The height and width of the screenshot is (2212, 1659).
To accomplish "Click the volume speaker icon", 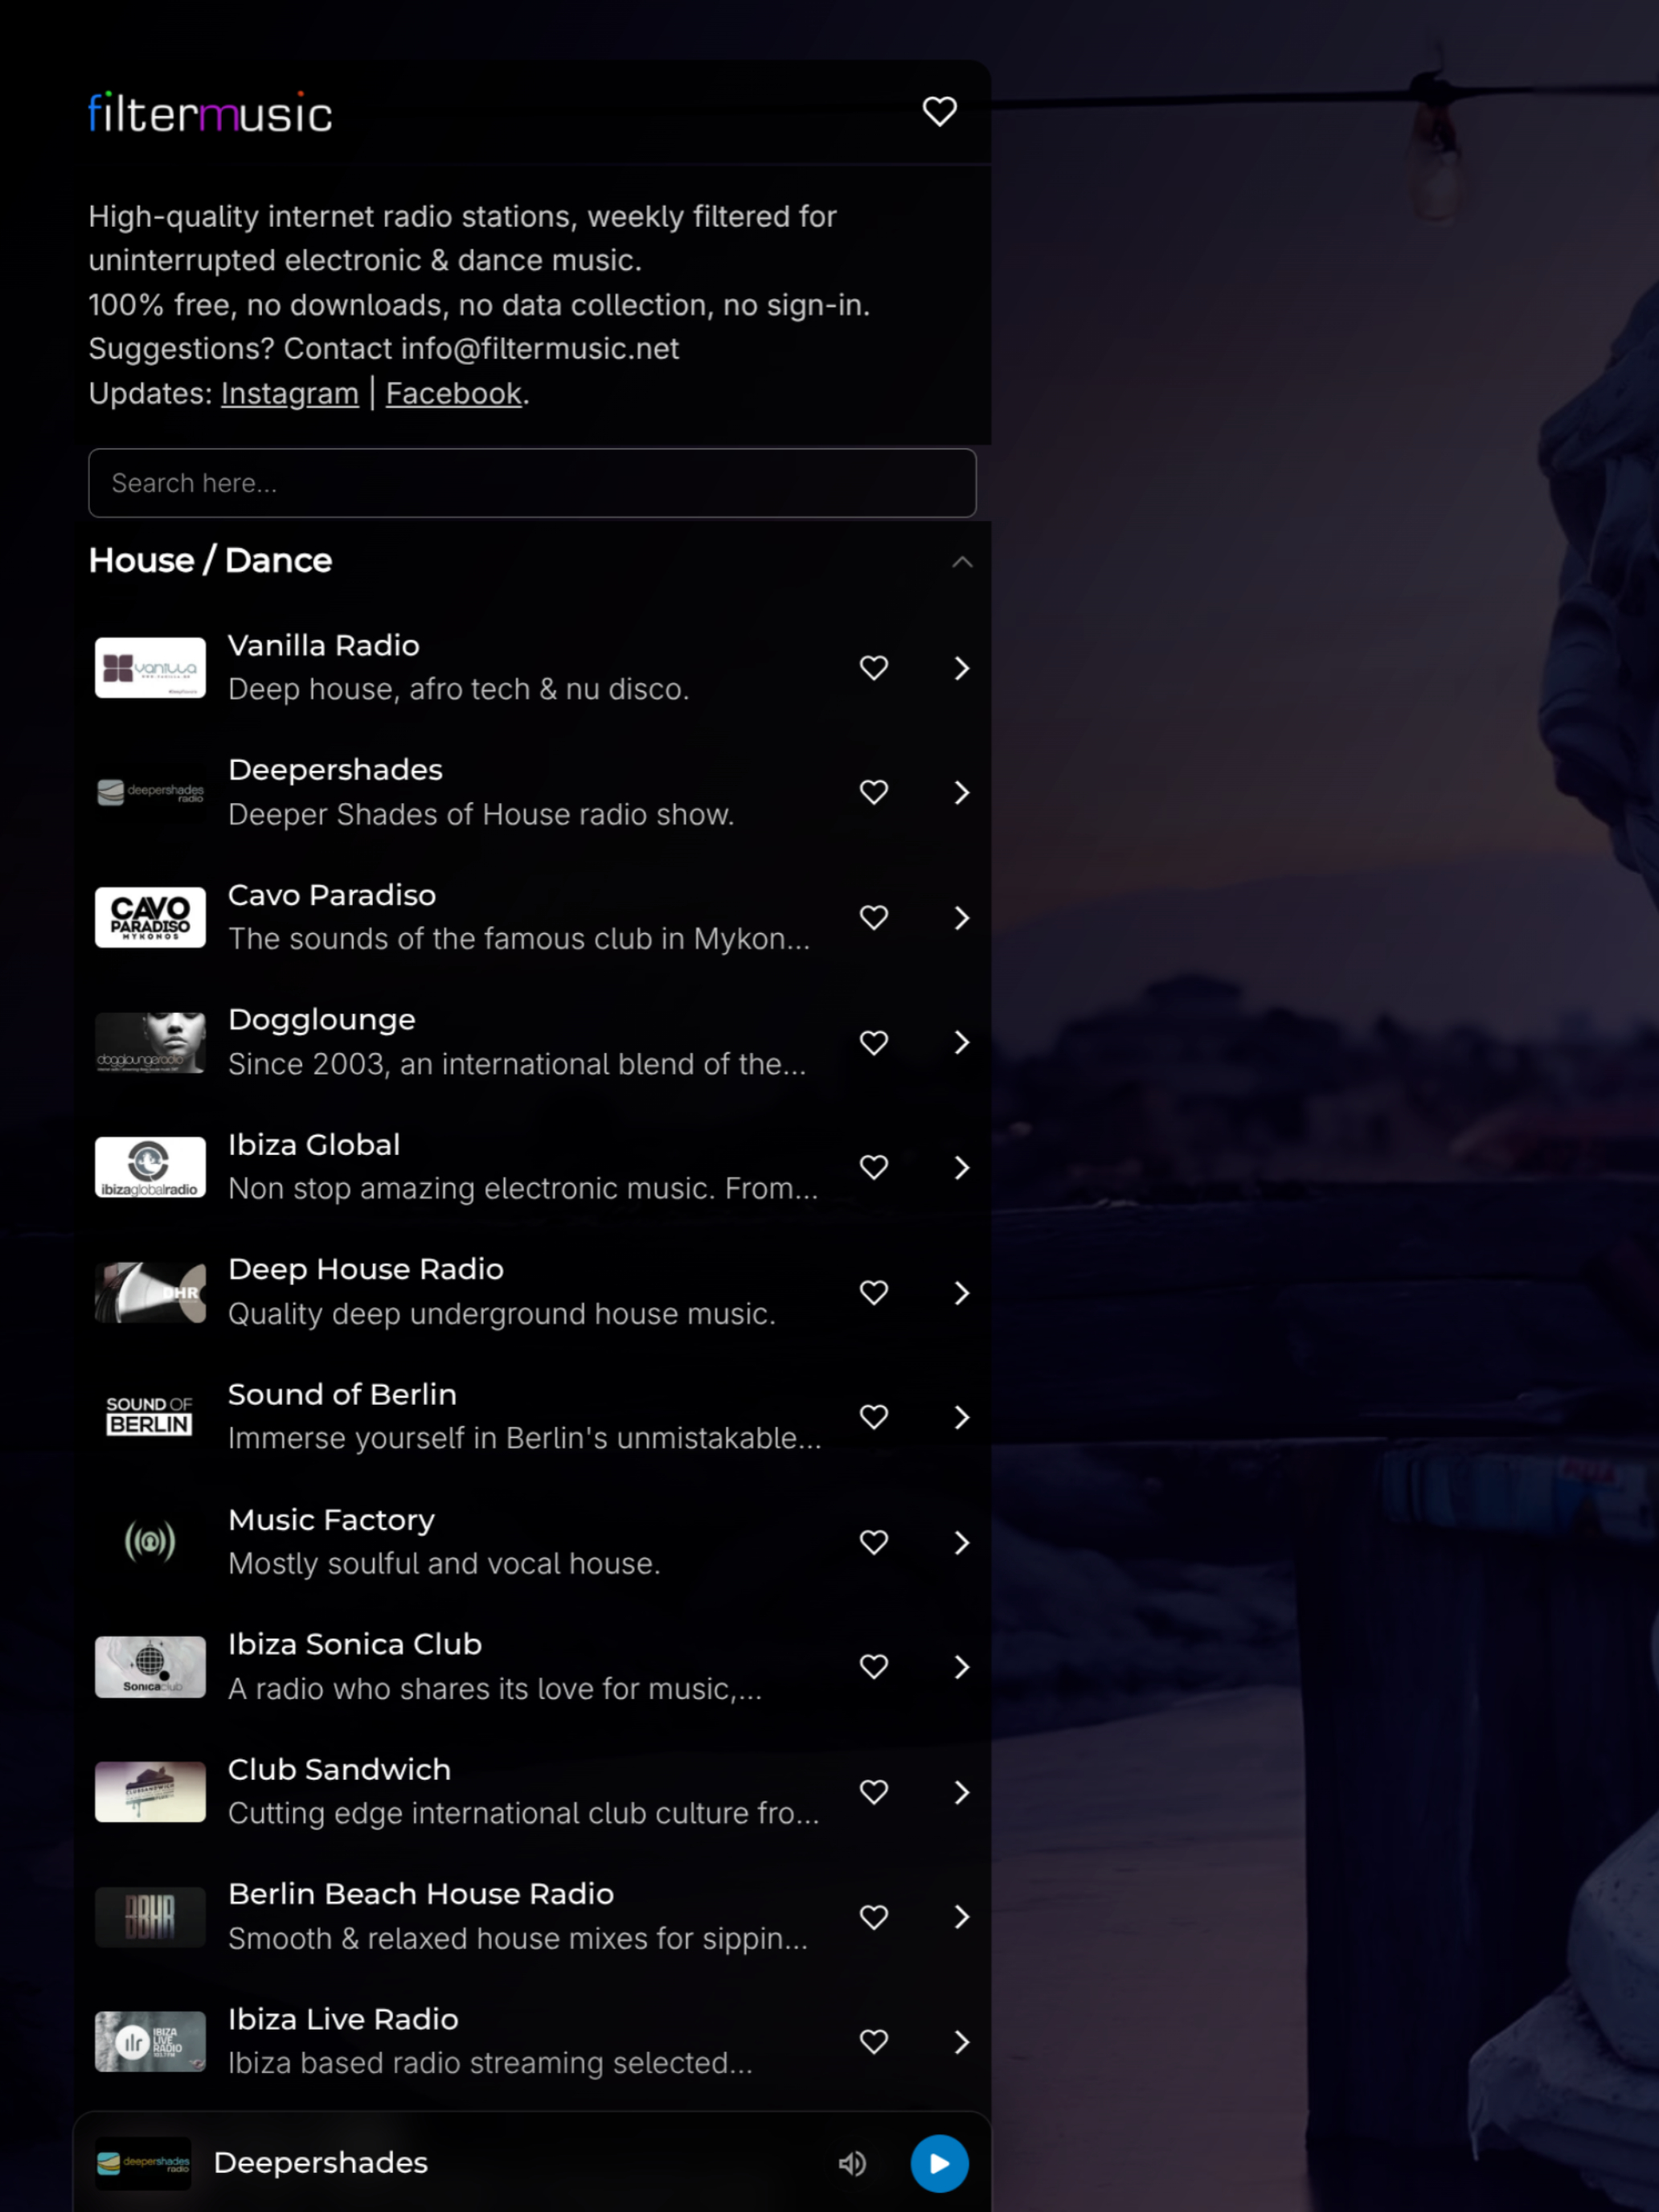I will (x=852, y=2164).
